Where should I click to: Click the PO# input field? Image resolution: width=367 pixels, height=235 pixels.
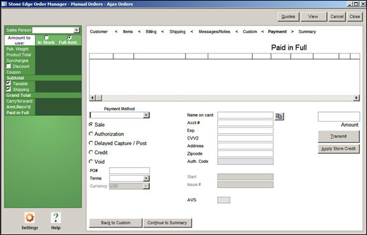[x=129, y=171]
